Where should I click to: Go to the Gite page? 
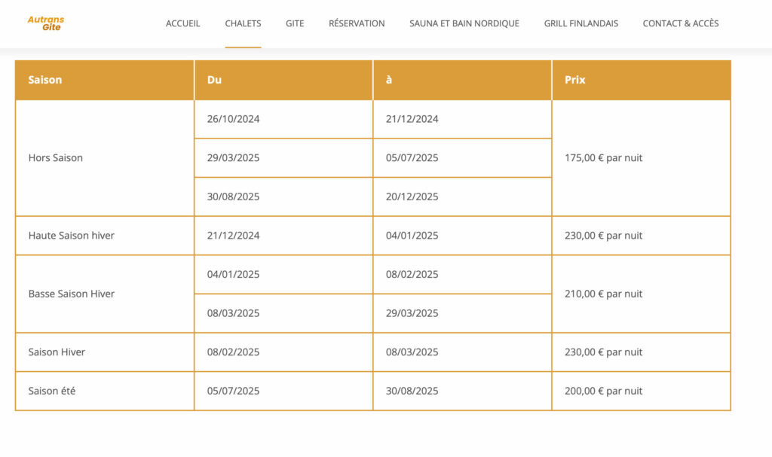pos(295,23)
